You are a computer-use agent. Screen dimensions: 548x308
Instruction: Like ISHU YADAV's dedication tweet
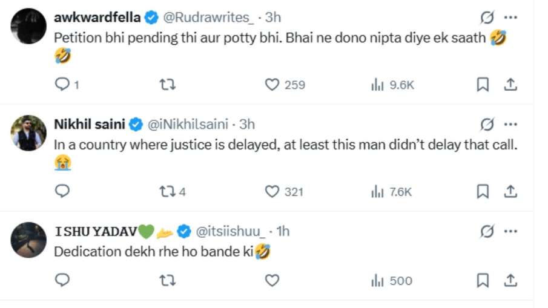point(272,280)
